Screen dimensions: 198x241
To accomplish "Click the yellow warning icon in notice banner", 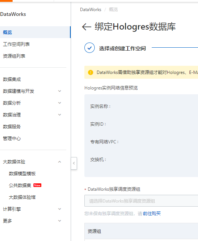I will click(90, 72).
